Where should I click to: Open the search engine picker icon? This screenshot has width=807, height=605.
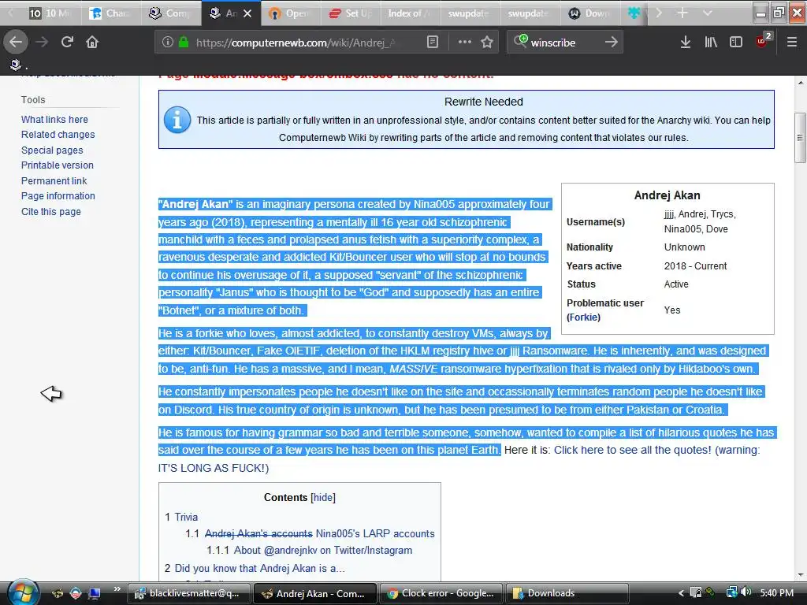pyautogui.click(x=521, y=42)
